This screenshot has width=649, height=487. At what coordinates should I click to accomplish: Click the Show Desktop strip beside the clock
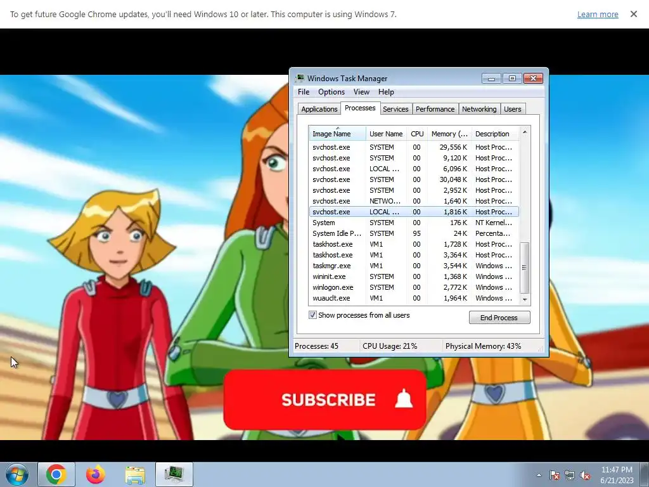pos(644,474)
